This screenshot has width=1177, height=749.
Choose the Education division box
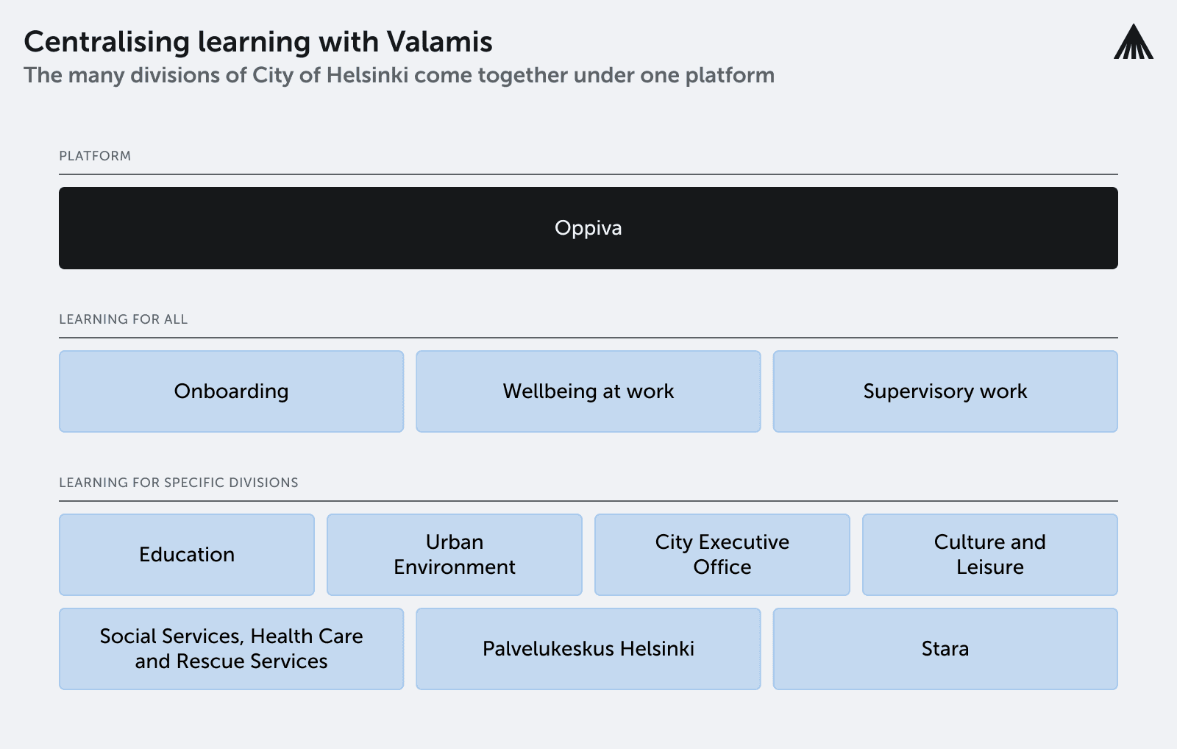pos(187,555)
